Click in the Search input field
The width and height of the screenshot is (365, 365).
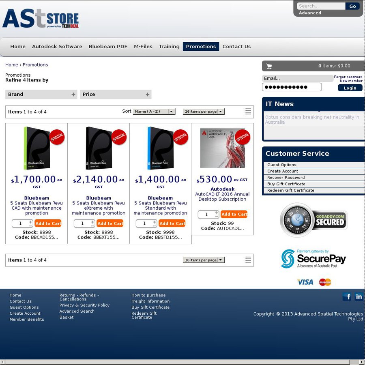click(321, 6)
